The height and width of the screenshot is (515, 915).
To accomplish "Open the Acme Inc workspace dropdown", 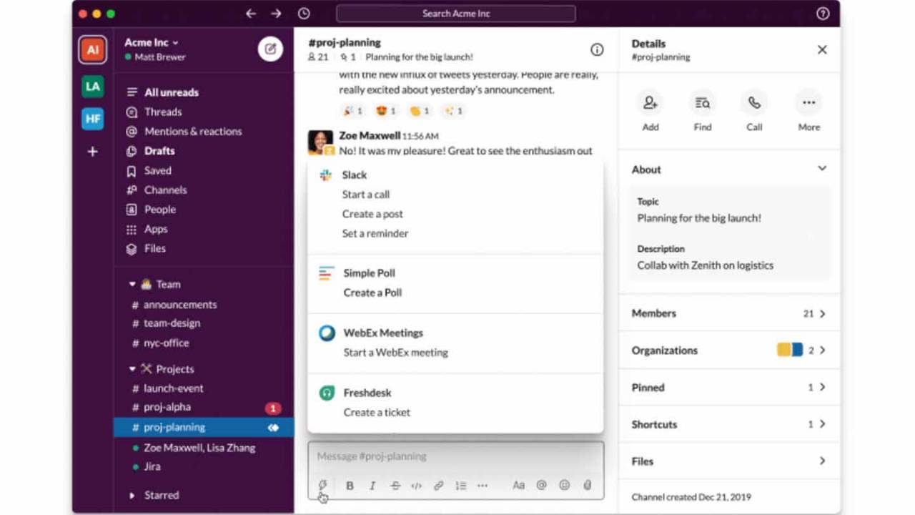I will (x=152, y=42).
